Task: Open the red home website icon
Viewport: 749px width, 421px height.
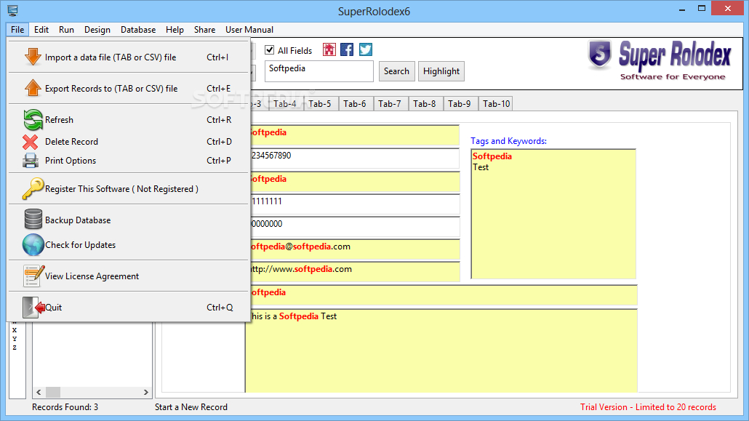Action: [329, 49]
